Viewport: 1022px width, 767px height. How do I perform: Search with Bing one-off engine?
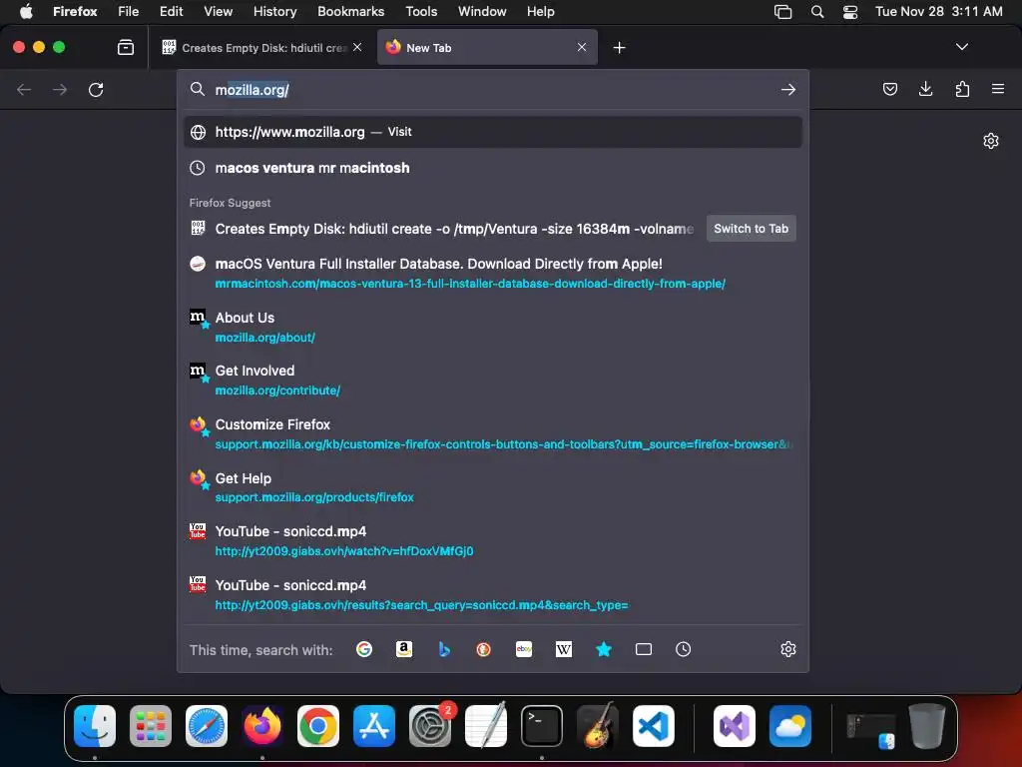[x=444, y=649]
